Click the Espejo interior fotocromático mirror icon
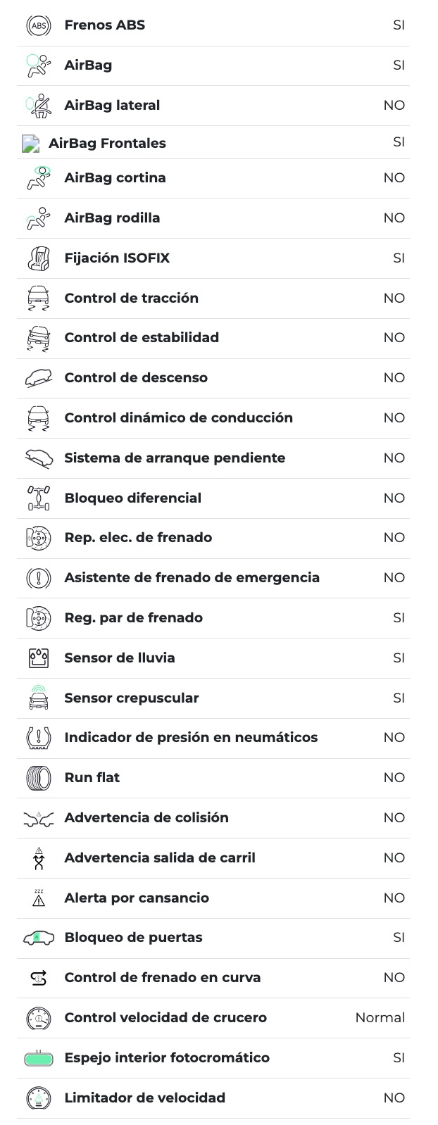Screen dimensions: 438x1125 (x=38, y=1057)
